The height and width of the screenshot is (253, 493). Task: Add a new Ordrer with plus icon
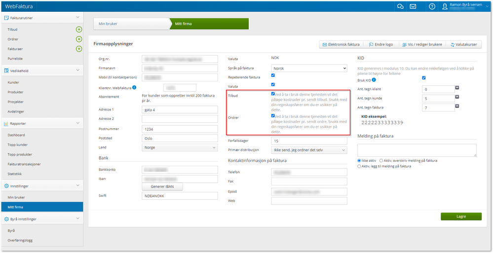pyautogui.click(x=79, y=39)
